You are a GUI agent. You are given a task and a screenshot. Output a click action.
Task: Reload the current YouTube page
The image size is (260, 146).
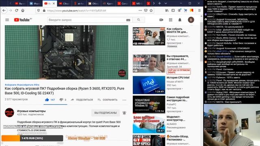click(17, 11)
